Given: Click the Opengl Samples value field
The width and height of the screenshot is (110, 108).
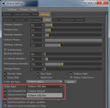Looking at the screenshot, I should click(37, 35).
